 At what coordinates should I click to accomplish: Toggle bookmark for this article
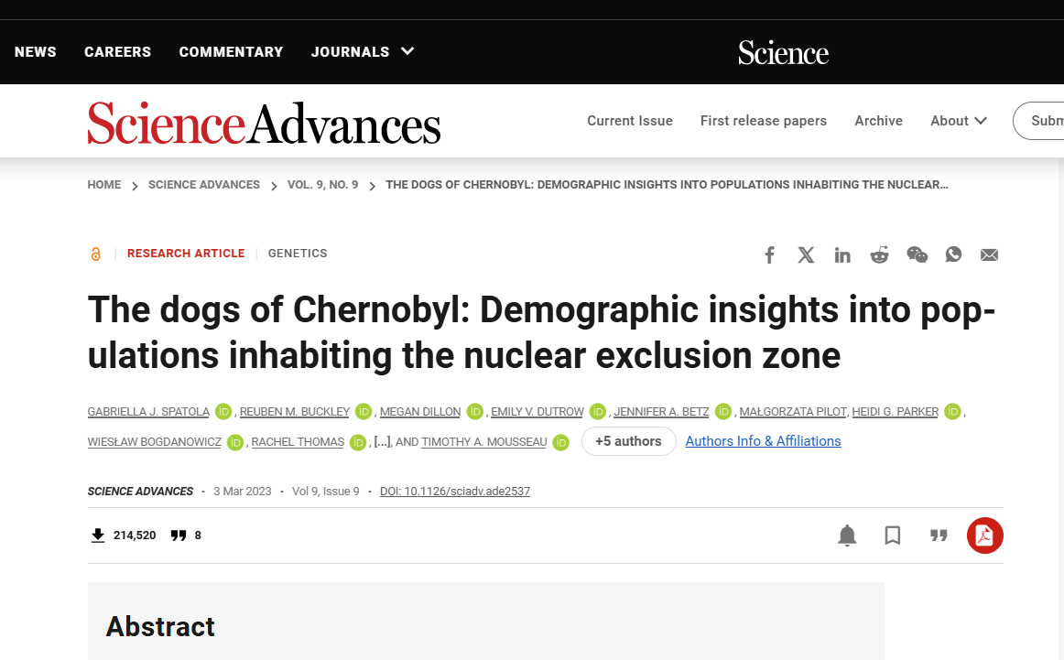click(x=893, y=536)
